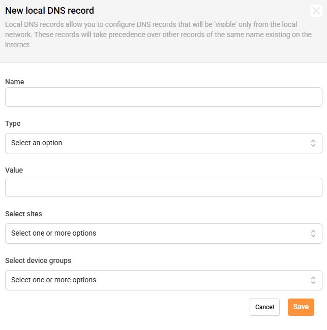The image size is (327, 330).
Task: Click the chevron icon in Select sites field
Action: tap(313, 234)
